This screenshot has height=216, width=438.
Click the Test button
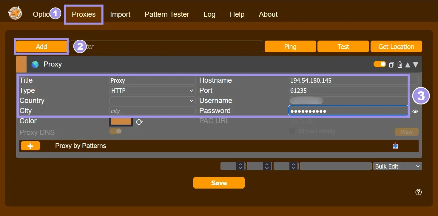pyautogui.click(x=343, y=47)
